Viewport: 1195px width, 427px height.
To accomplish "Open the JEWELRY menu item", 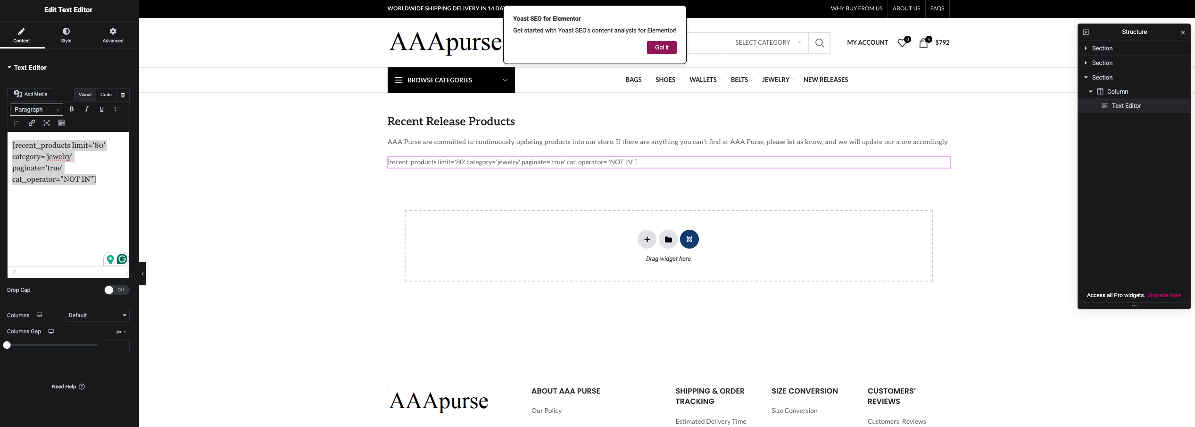I will [x=776, y=80].
